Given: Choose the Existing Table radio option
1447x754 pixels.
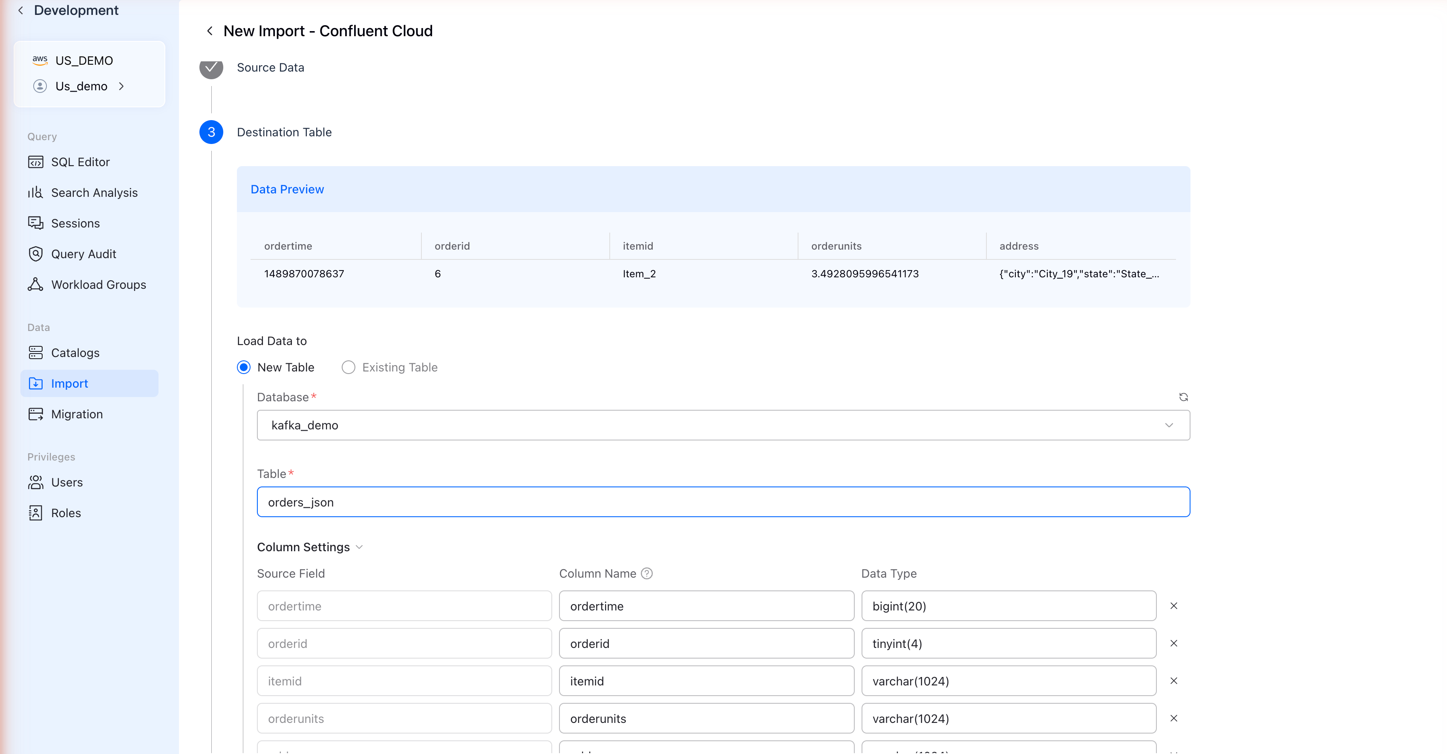Looking at the screenshot, I should [x=348, y=367].
